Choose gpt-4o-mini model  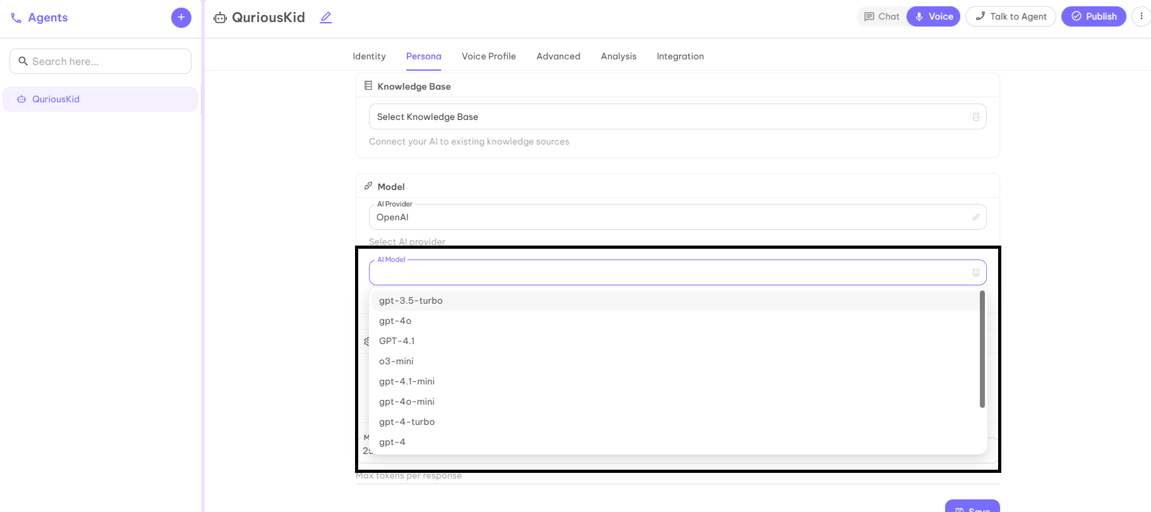(x=675, y=402)
